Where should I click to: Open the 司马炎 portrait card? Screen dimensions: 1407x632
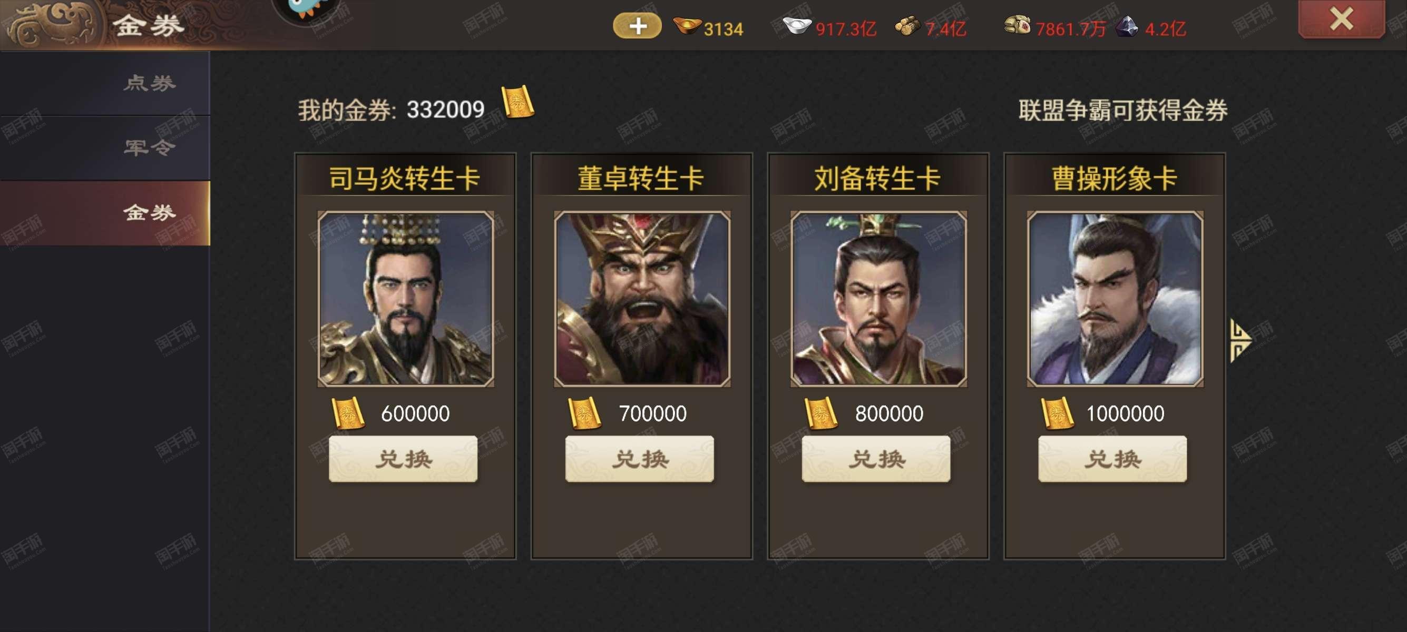point(406,299)
